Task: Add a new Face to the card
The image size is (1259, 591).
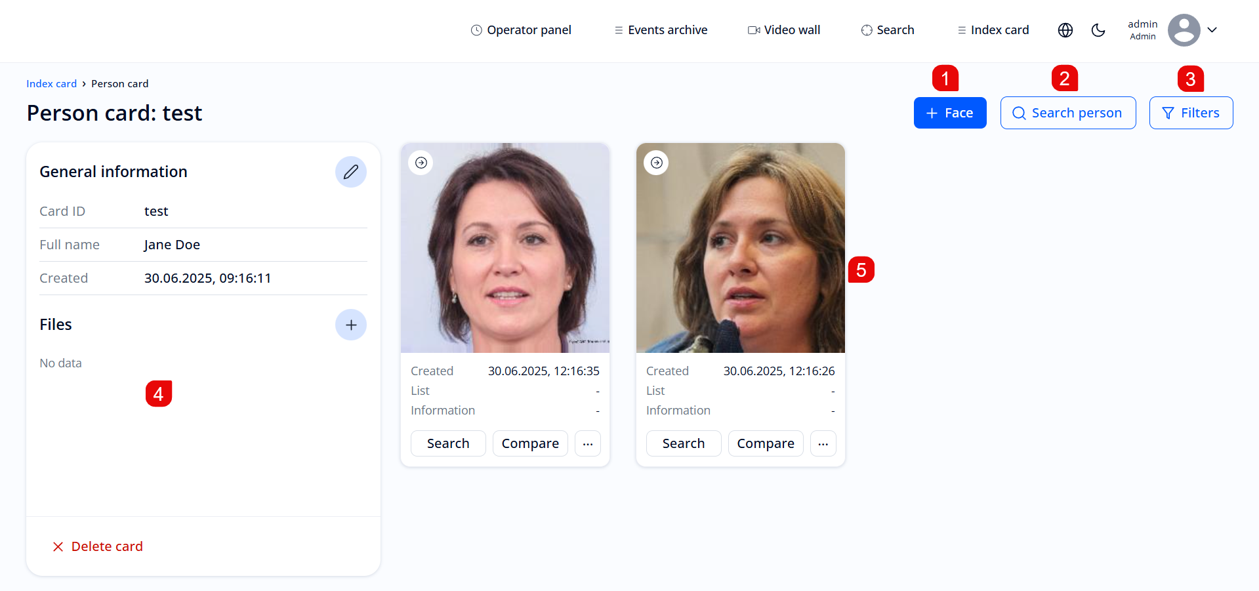Action: pos(949,112)
